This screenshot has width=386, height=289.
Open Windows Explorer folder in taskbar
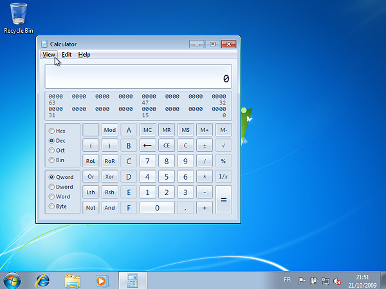(x=73, y=280)
